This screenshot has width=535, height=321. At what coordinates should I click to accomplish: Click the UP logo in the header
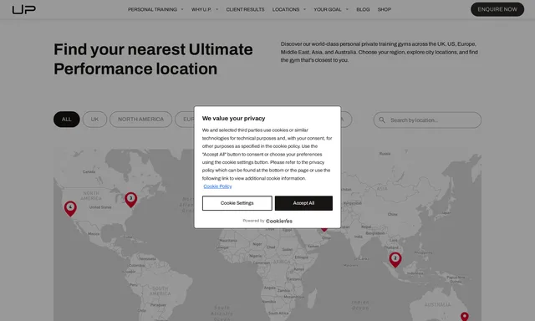pyautogui.click(x=24, y=9)
